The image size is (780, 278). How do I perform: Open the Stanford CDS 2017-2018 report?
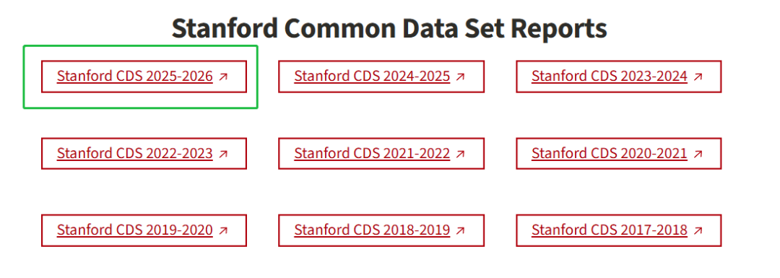pos(610,230)
